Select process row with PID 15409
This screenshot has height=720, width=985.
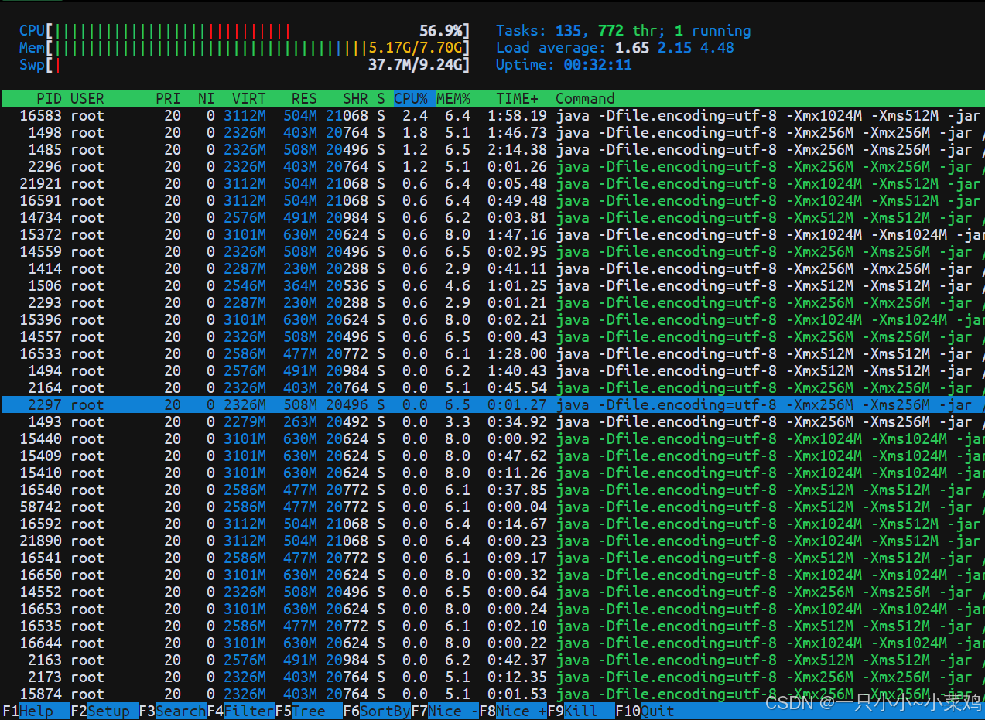coord(492,456)
